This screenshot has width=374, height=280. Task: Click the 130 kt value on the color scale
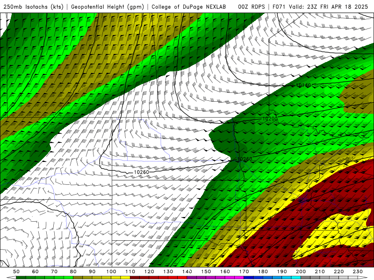tap(168, 272)
